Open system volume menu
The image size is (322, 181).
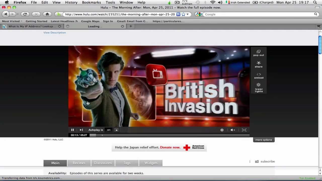(x=220, y=3)
